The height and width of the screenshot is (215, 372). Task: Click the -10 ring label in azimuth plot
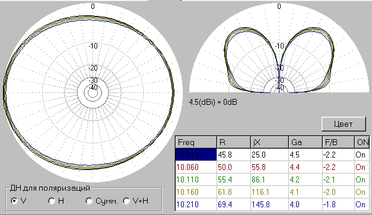coord(93,46)
